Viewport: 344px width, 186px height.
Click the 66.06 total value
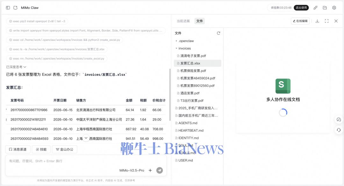(157, 110)
